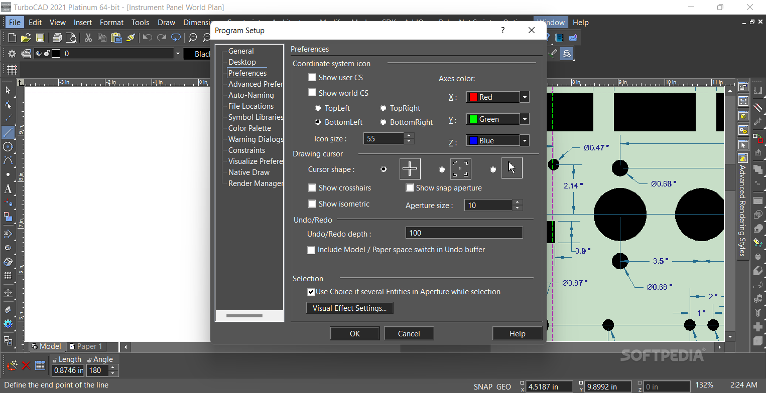Select the TopLeft icon position radio
This screenshot has height=393, width=766.
(318, 108)
